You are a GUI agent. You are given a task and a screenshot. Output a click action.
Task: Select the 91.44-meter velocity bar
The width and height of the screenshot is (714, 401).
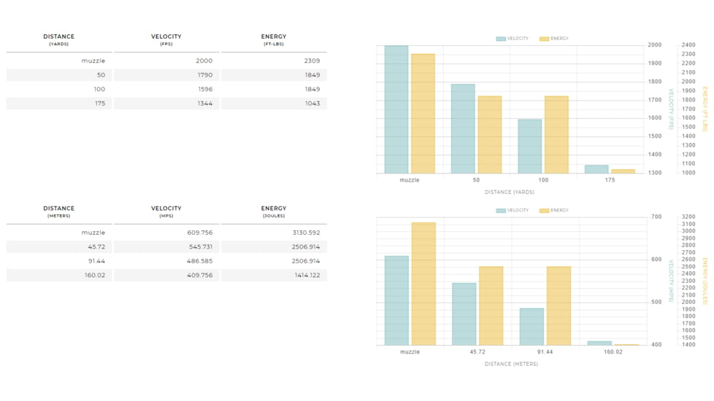tap(532, 327)
